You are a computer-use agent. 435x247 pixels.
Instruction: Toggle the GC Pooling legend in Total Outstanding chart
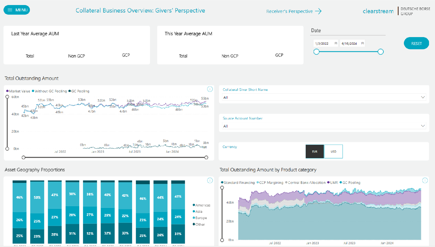coord(80,91)
